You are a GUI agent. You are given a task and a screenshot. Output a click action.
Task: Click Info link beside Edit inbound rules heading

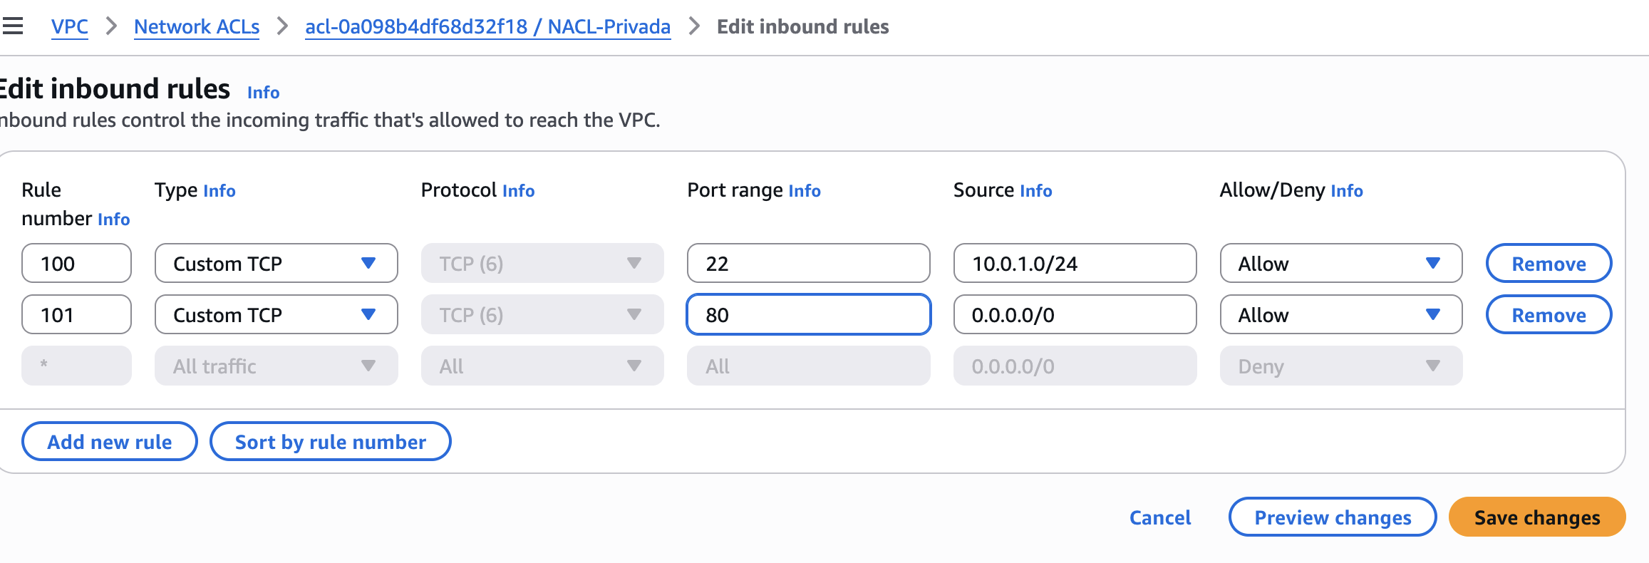[263, 92]
